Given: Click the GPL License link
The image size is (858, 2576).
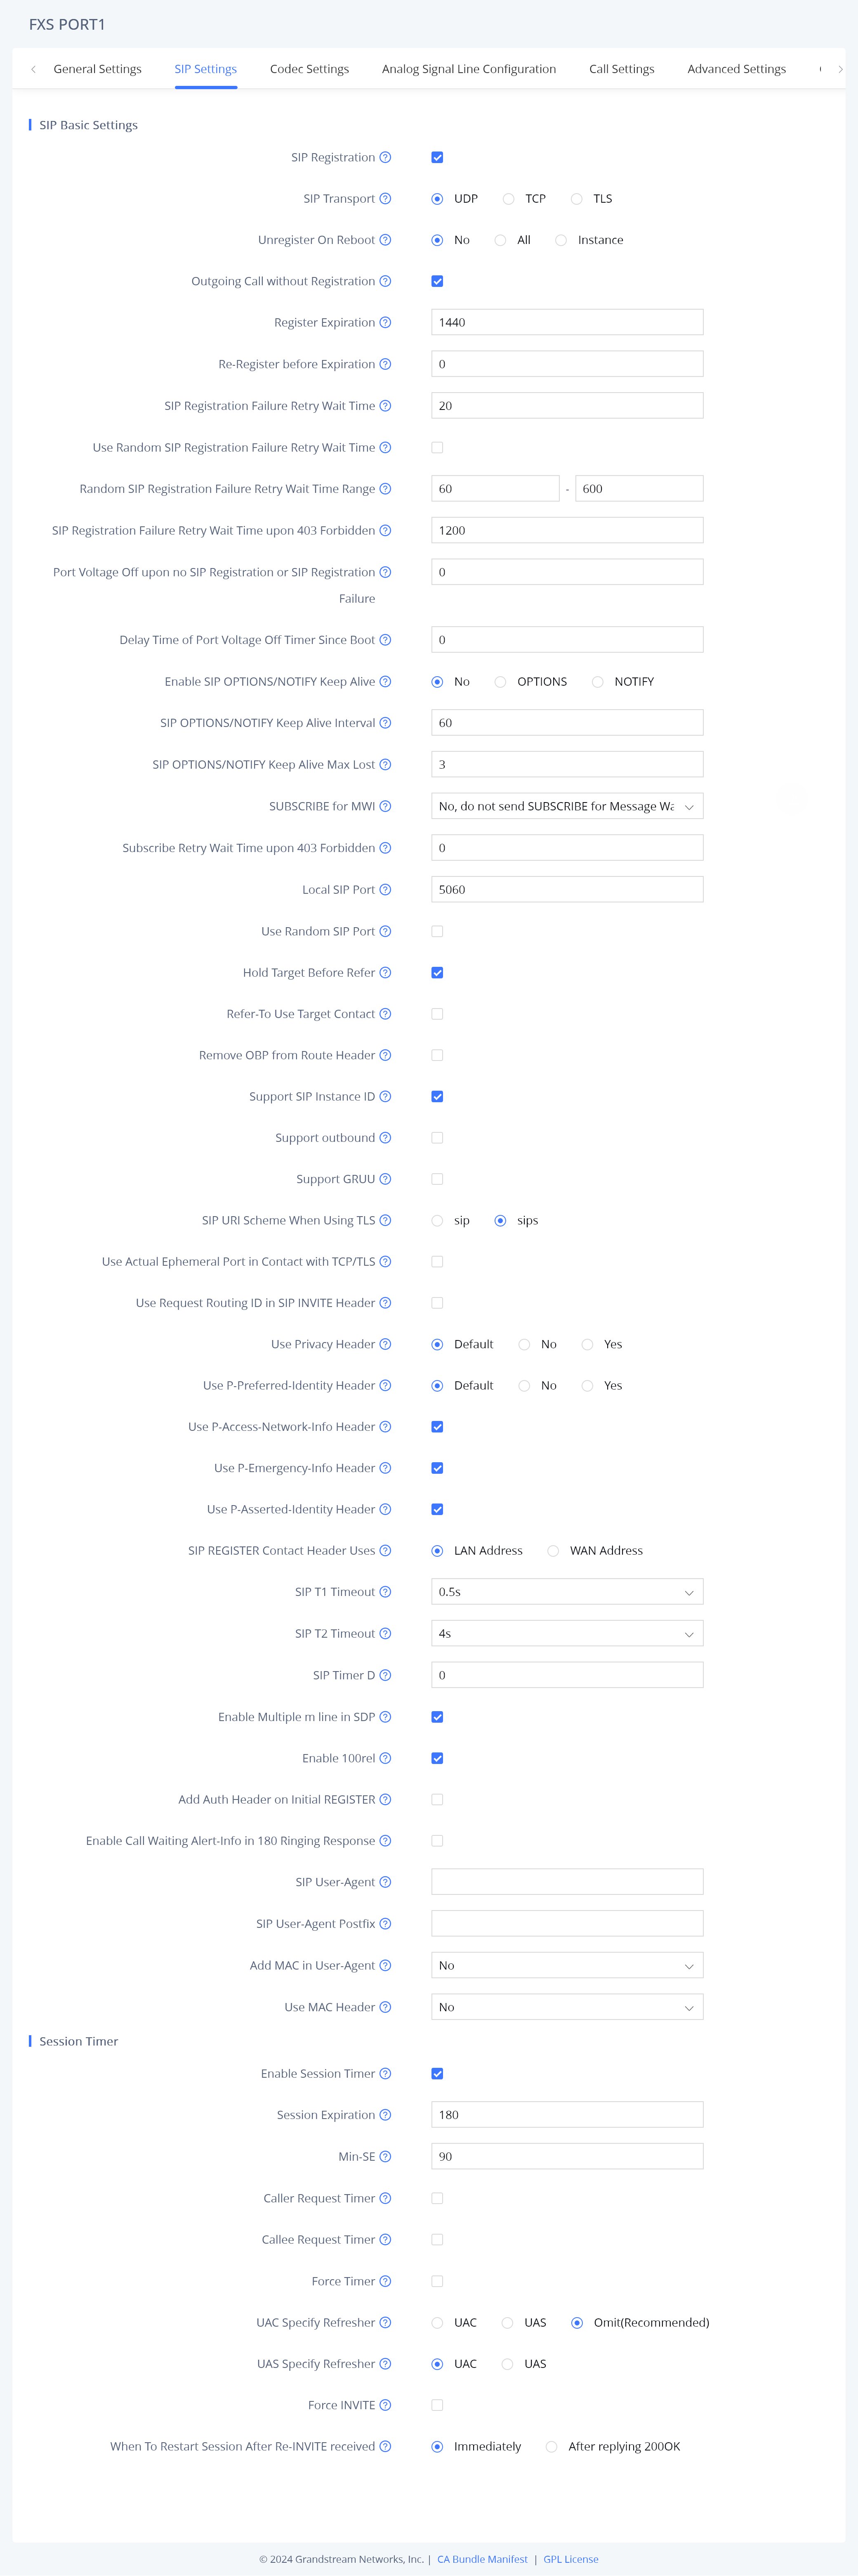Looking at the screenshot, I should coord(570,2559).
